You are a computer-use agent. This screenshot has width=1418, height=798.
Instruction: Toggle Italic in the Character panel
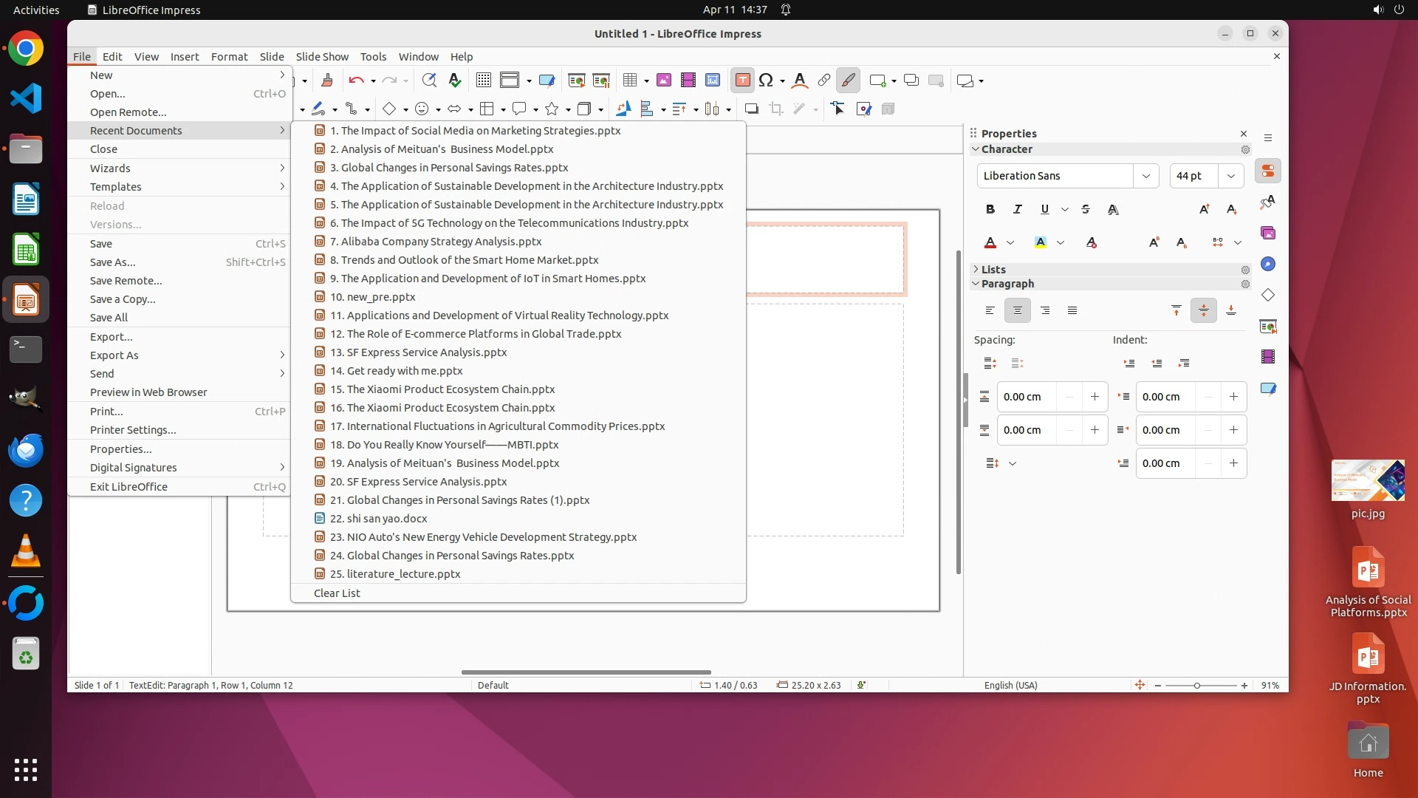pos(1018,209)
